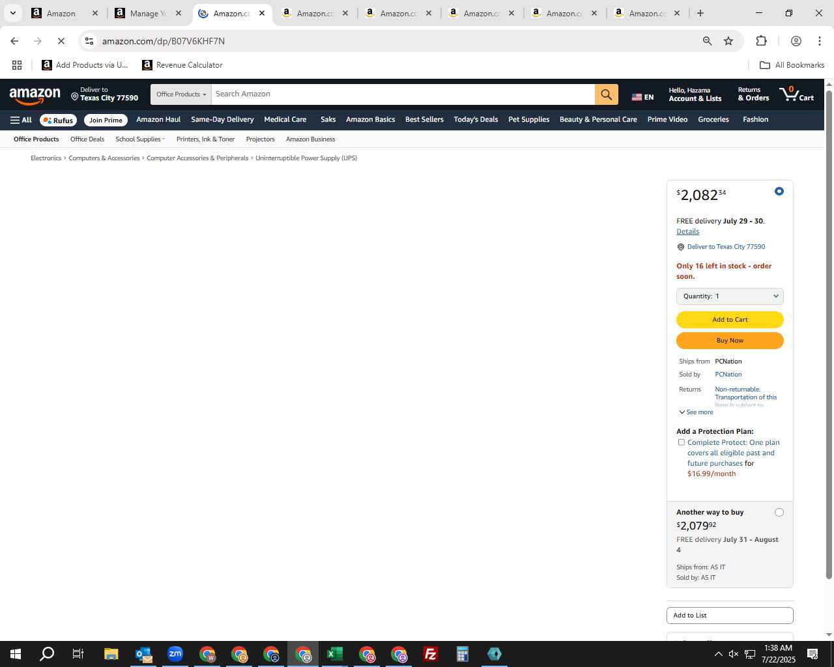The image size is (834, 667).
Task: Open the apps grid in bookmarks bar
Action: point(17,65)
